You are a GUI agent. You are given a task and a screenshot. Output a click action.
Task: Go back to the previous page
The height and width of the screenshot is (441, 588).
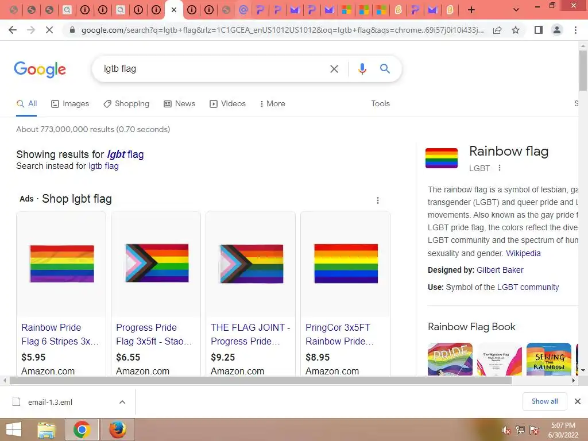coord(13,30)
